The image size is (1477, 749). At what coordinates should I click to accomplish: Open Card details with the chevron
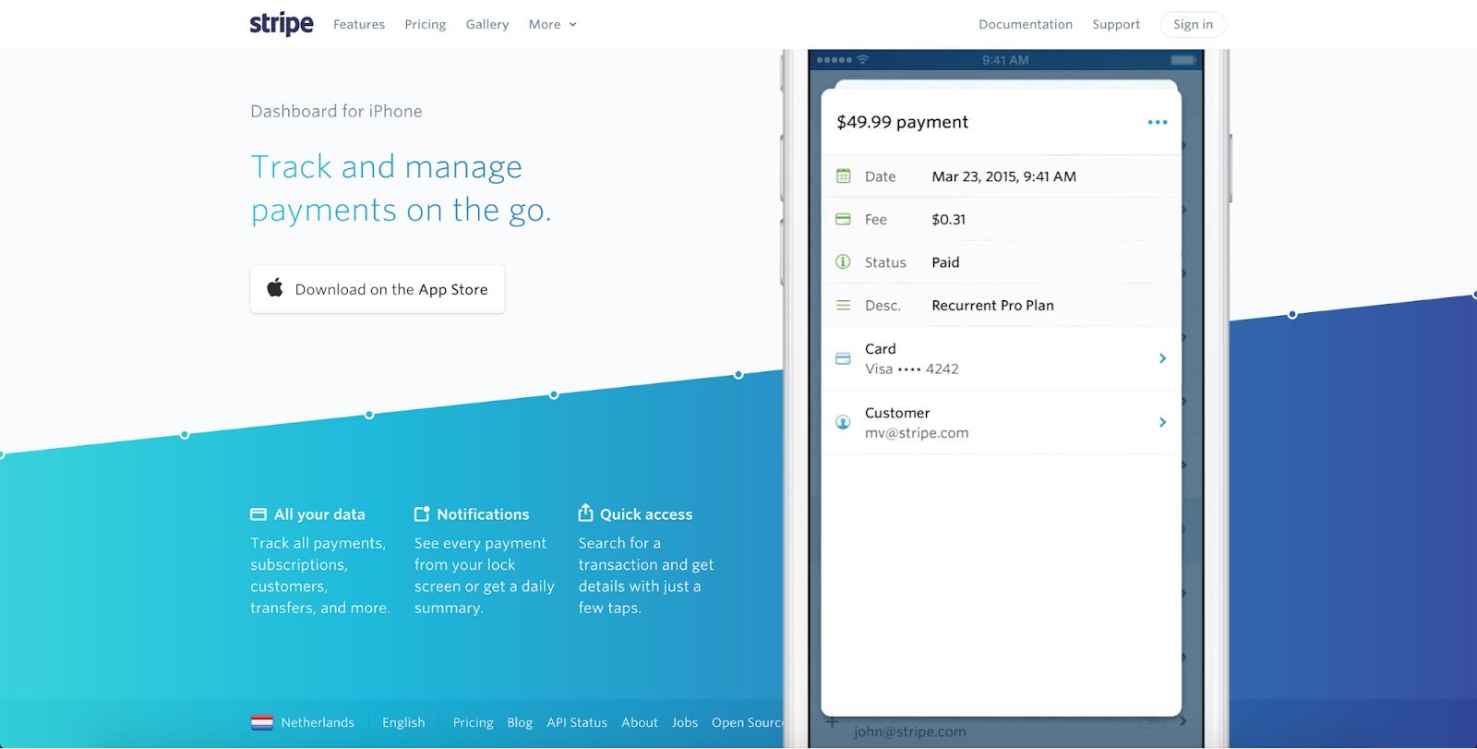click(x=1162, y=358)
